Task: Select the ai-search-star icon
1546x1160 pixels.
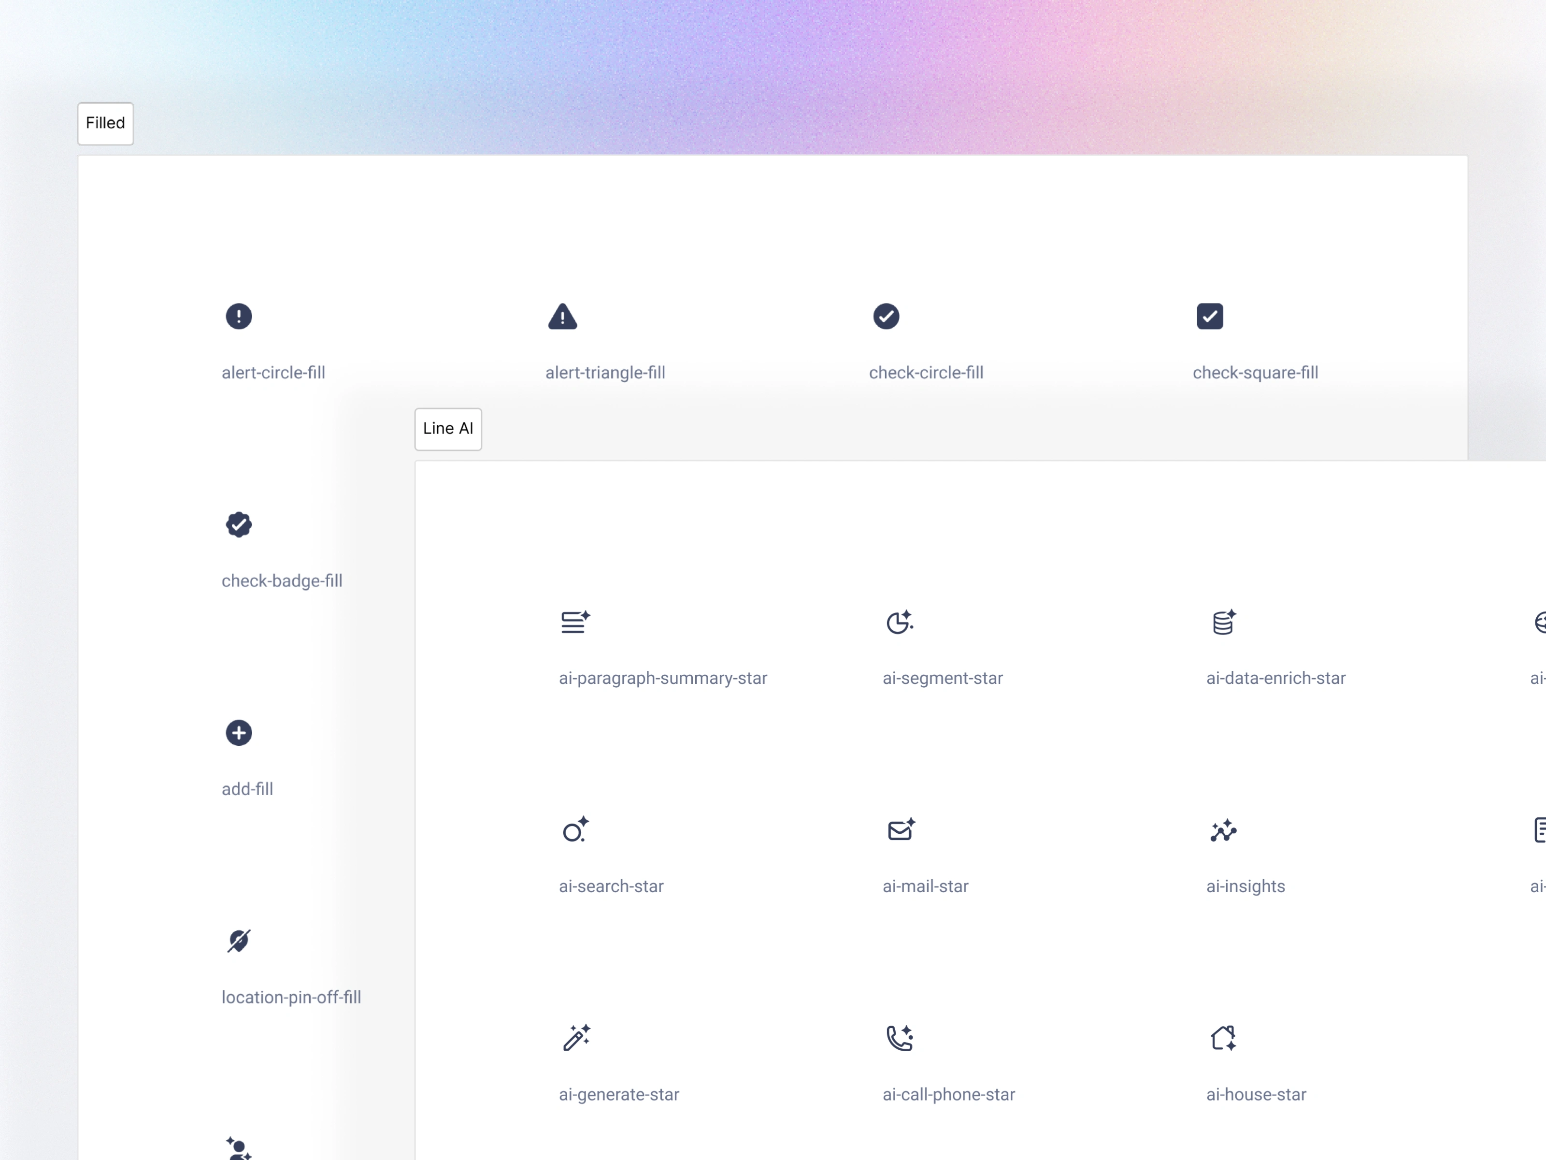Action: pyautogui.click(x=575, y=830)
